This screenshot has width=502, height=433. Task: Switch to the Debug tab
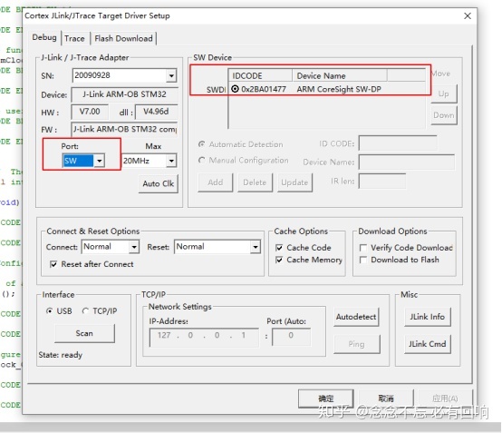pos(44,37)
